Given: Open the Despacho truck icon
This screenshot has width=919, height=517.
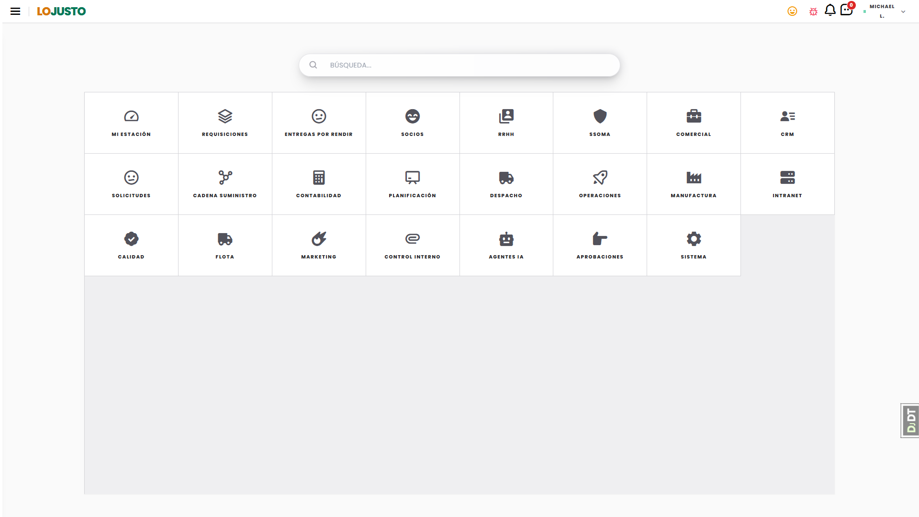Looking at the screenshot, I should tap(506, 178).
